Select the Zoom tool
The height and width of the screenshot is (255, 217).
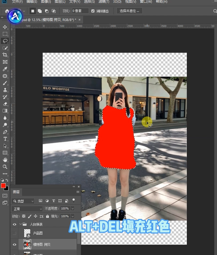point(5,167)
